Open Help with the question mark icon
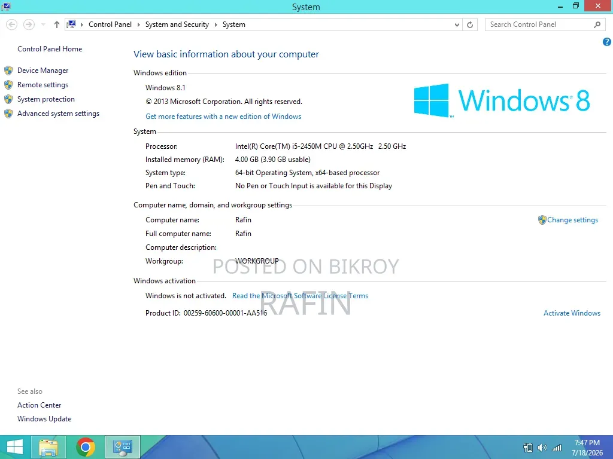 (x=607, y=42)
